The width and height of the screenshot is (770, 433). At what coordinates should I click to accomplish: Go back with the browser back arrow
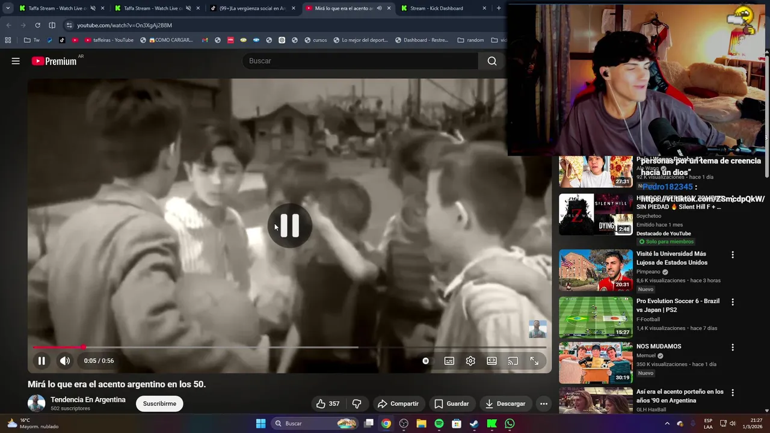pos(8,25)
